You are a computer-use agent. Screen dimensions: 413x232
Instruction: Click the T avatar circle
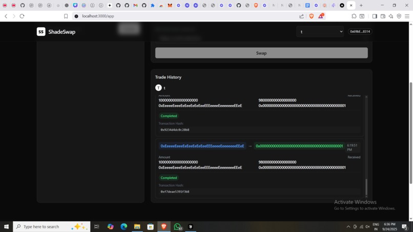pyautogui.click(x=158, y=88)
